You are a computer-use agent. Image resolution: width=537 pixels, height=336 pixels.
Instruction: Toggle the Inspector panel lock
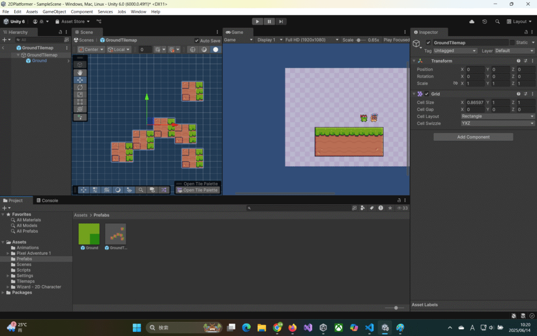[x=526, y=32]
